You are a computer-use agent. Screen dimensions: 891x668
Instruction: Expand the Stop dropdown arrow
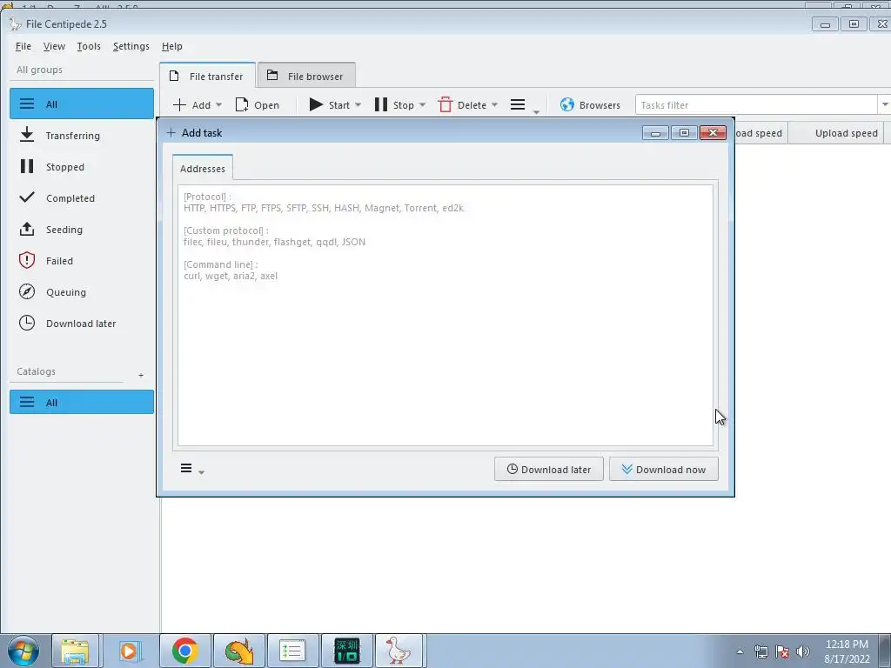pos(422,105)
